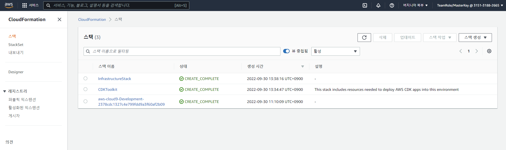Open 내보내기 in the sidebar
The image size is (506, 150).
coord(16,52)
